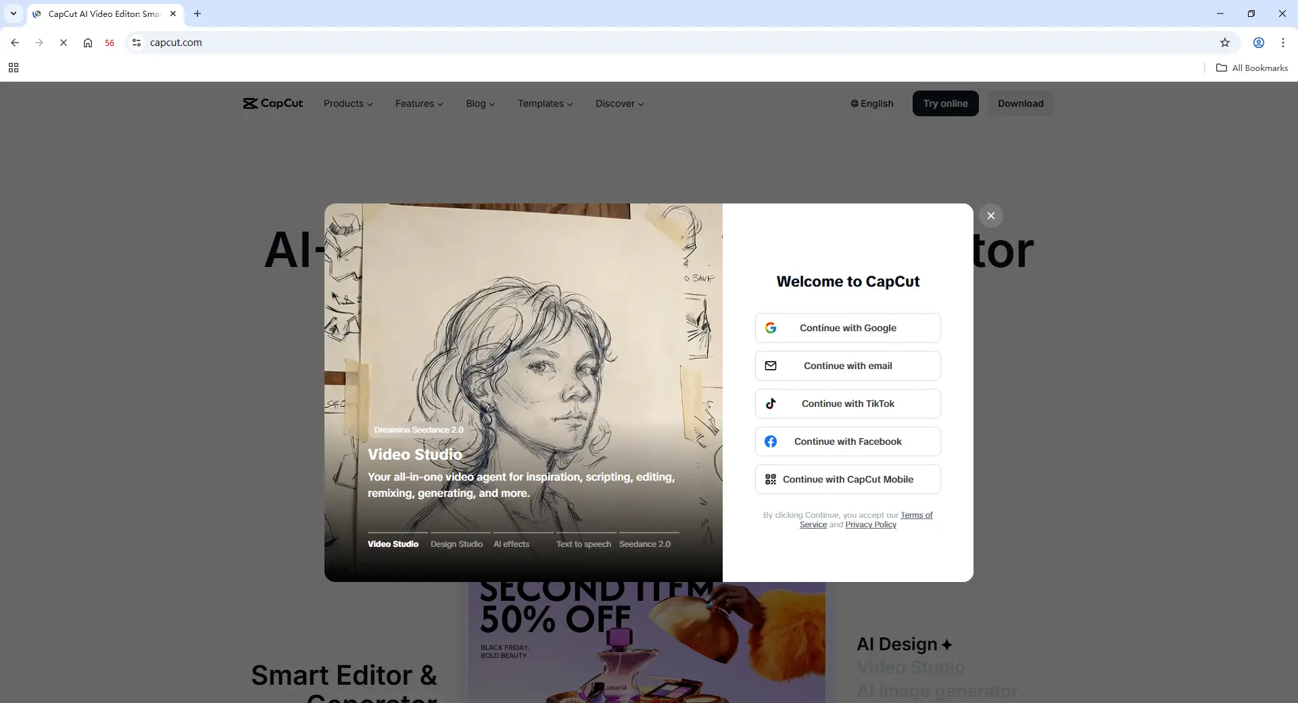This screenshot has width=1298, height=703.
Task: Open the browser profile menu
Action: point(1259,43)
